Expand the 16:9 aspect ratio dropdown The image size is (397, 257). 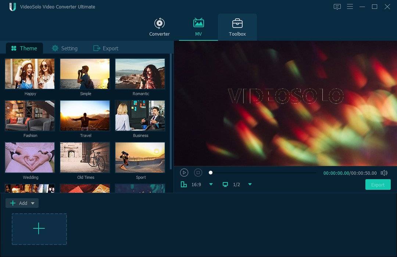[211, 184]
